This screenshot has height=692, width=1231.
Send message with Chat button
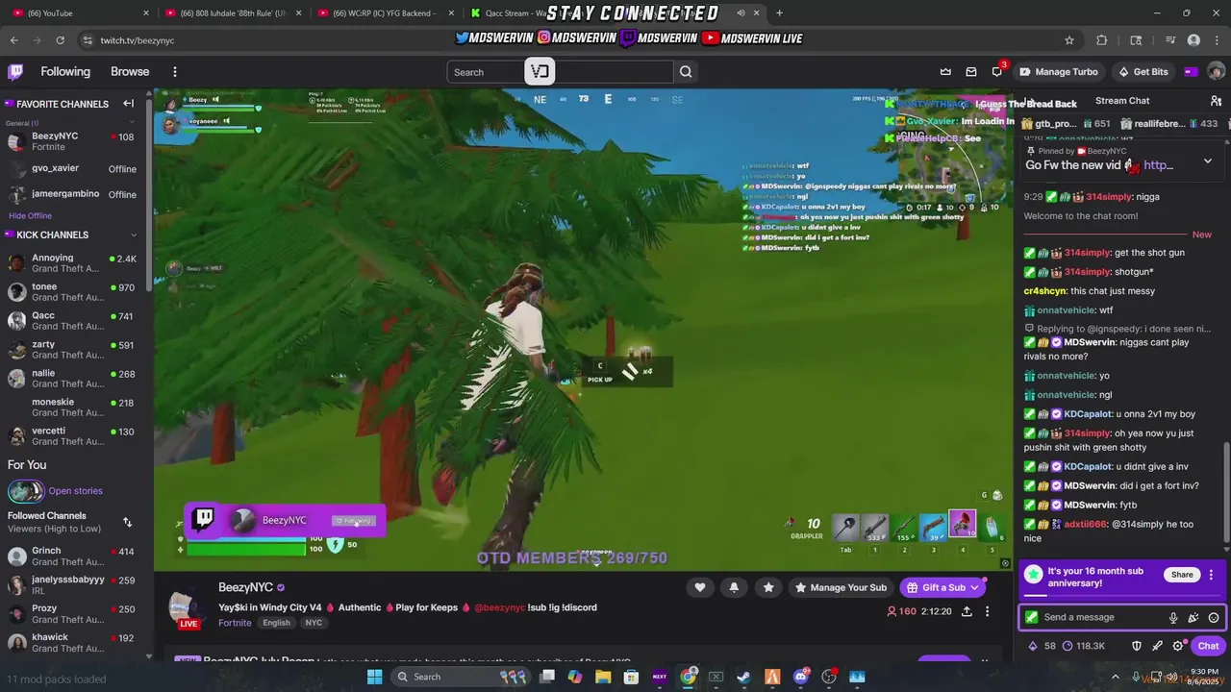(x=1208, y=646)
